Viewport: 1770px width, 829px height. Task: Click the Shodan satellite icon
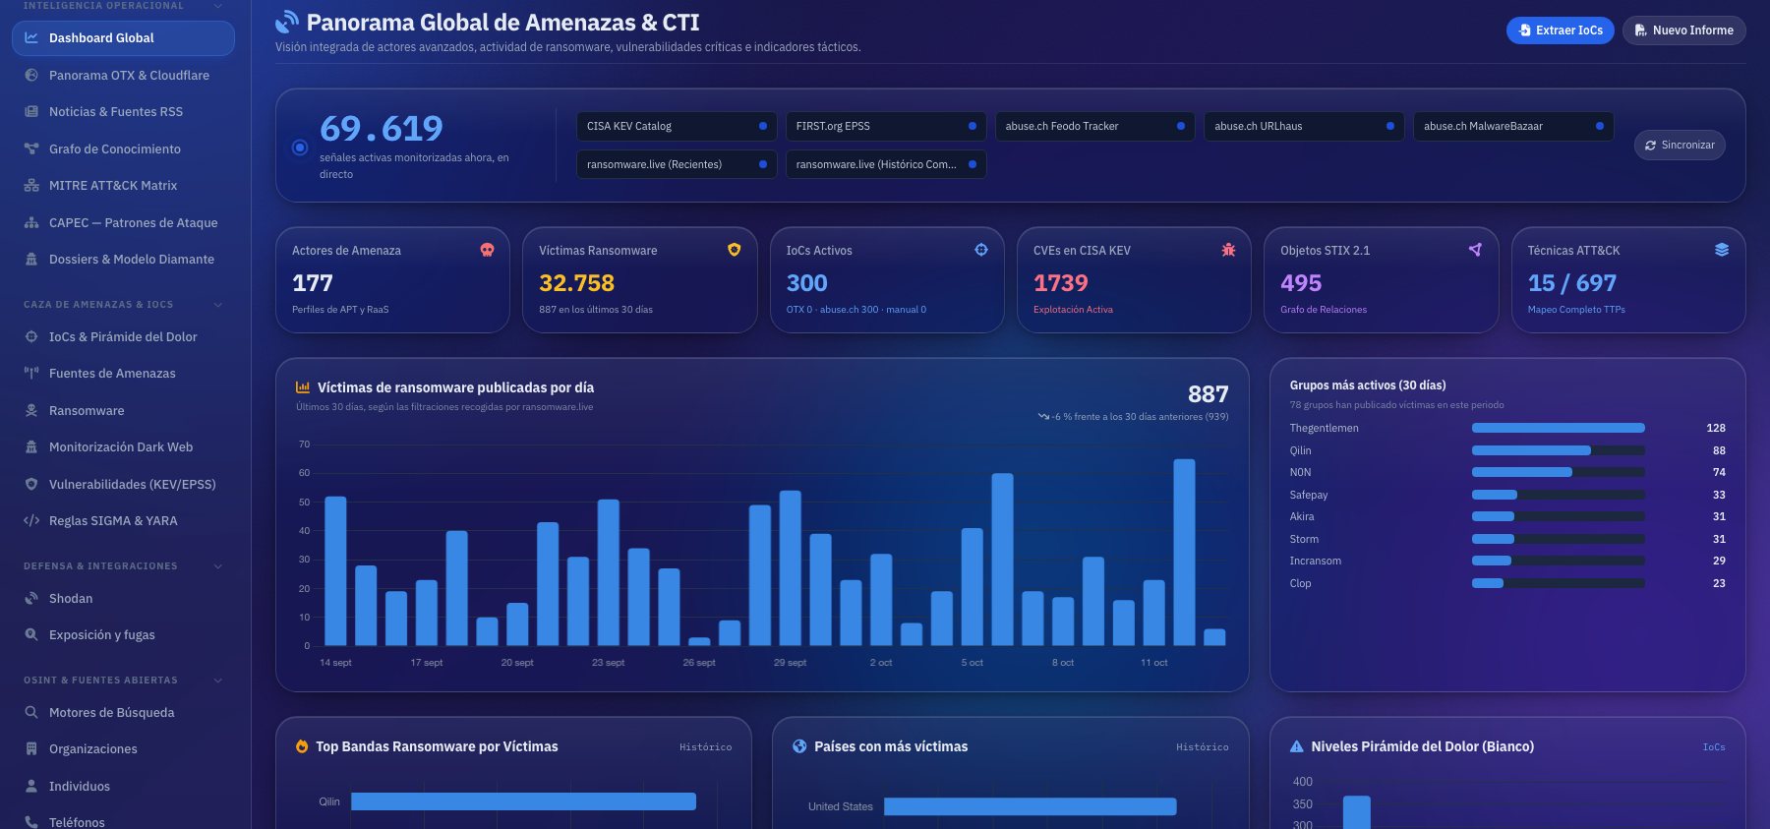[31, 598]
